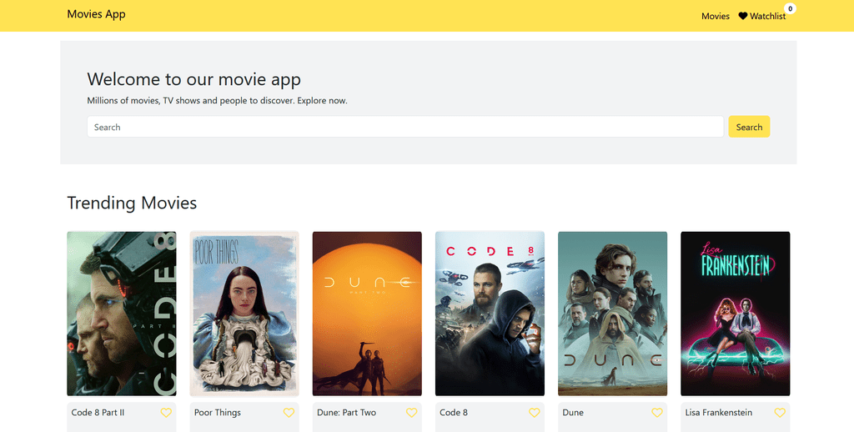
Task: Focus the Search input field
Action: (x=405, y=127)
